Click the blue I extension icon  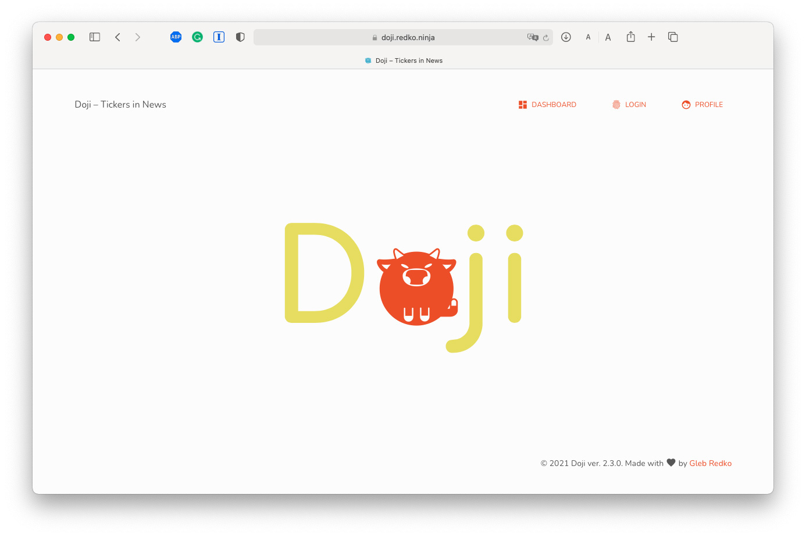(219, 37)
